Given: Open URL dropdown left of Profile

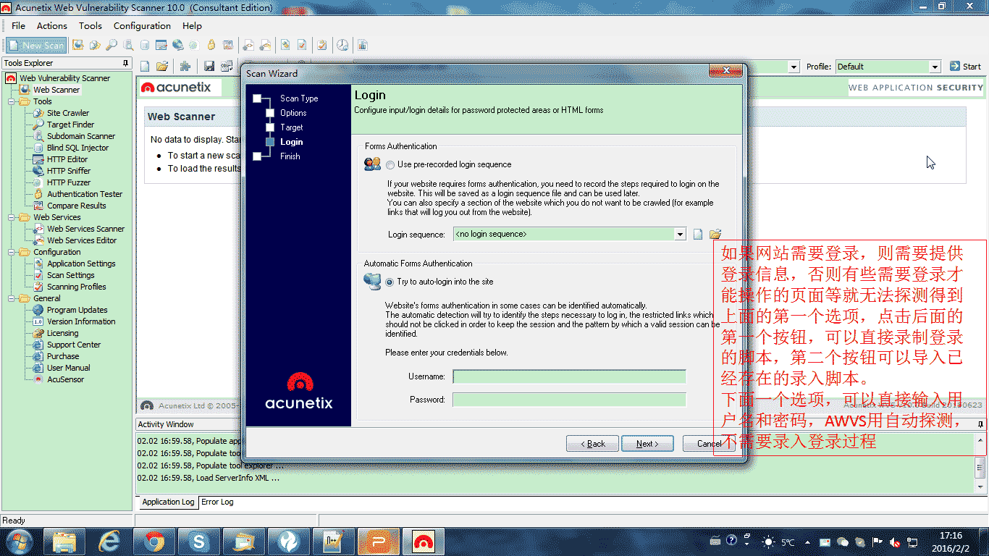Looking at the screenshot, I should [x=794, y=67].
